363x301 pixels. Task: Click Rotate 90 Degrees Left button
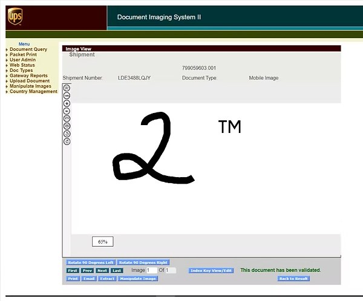(91, 262)
